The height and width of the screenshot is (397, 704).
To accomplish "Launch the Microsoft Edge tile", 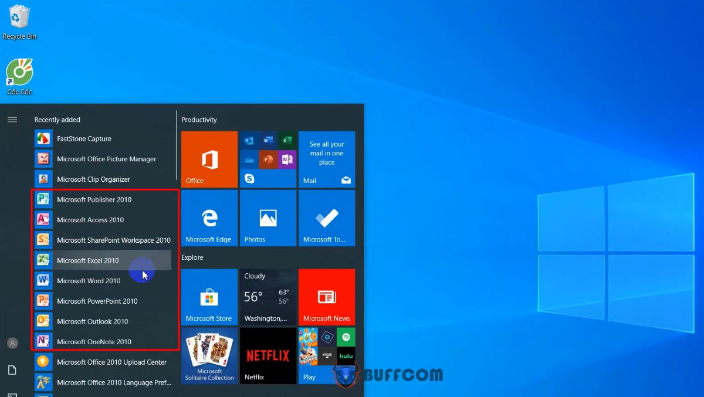I will pyautogui.click(x=209, y=218).
